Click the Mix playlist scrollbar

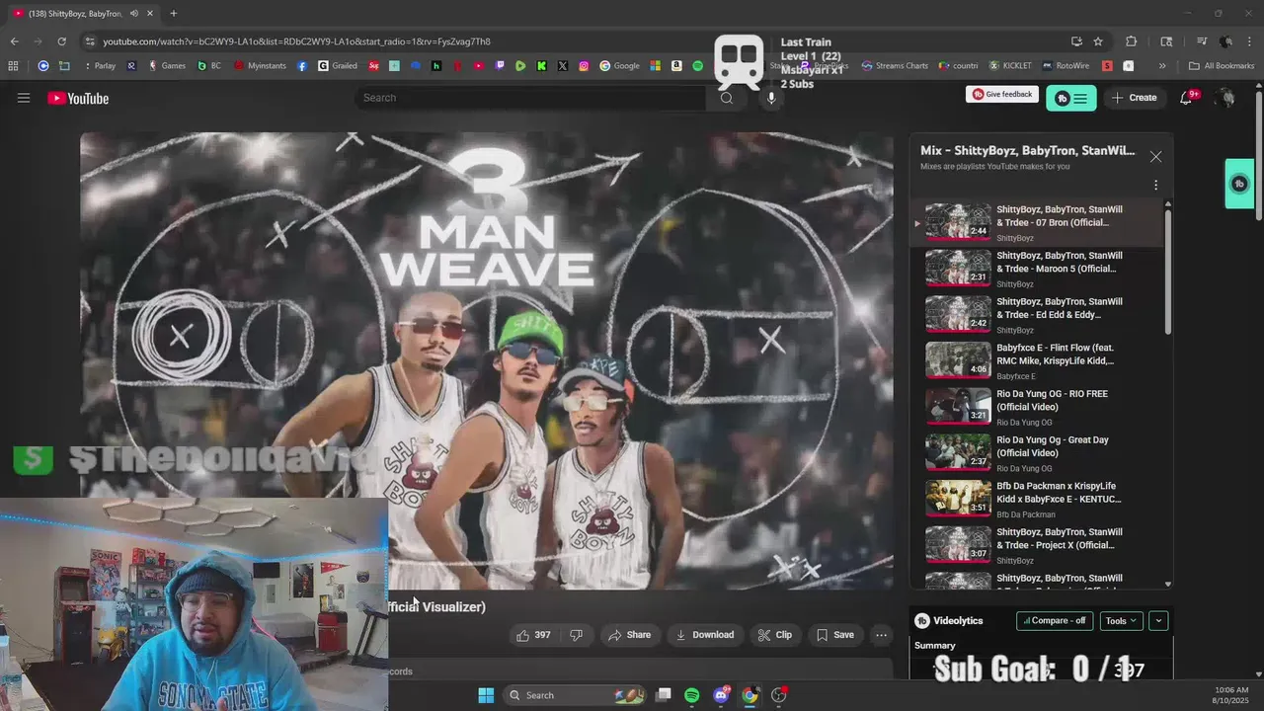click(1169, 272)
